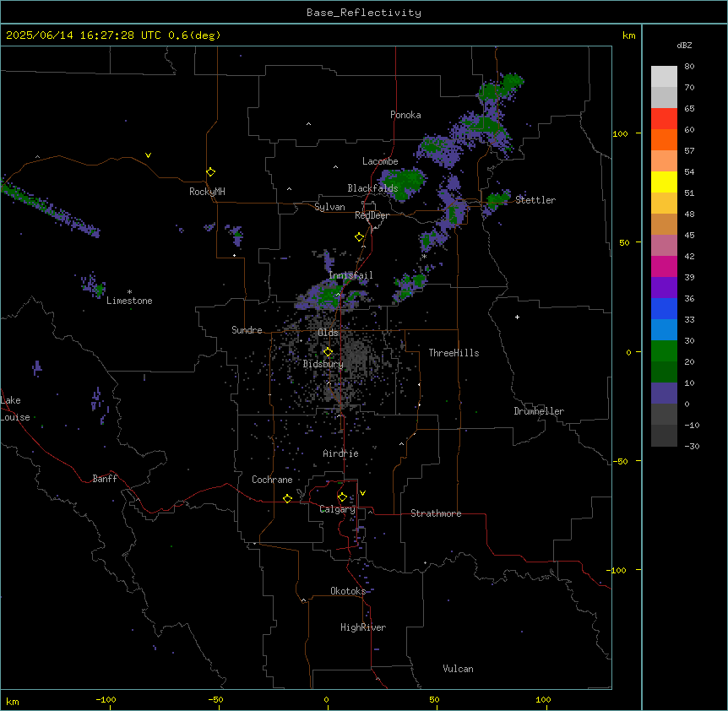The width and height of the screenshot is (728, 711).
Task: Click the -30 value on dBZ legend
Action: (x=692, y=446)
